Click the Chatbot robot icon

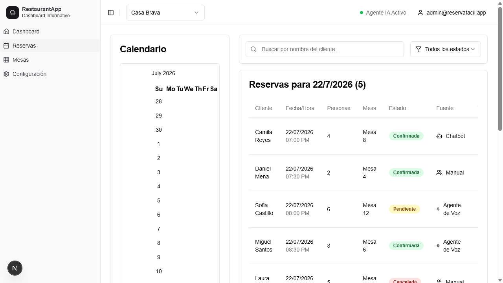click(x=439, y=136)
